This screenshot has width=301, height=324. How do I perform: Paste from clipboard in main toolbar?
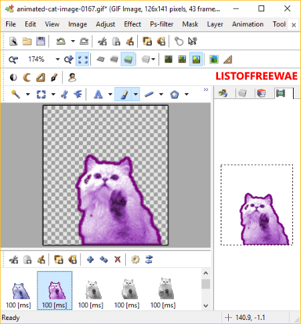[130, 42]
